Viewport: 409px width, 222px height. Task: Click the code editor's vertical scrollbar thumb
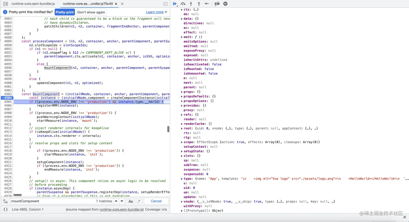(x=168, y=129)
